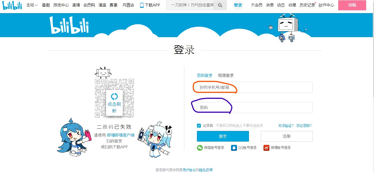Open 会员购 in the navigation bar

click(x=89, y=5)
